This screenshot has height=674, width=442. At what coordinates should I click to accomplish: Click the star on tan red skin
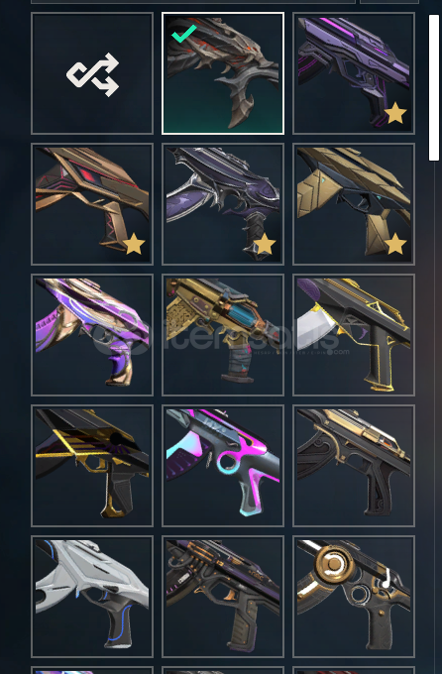pos(134,244)
